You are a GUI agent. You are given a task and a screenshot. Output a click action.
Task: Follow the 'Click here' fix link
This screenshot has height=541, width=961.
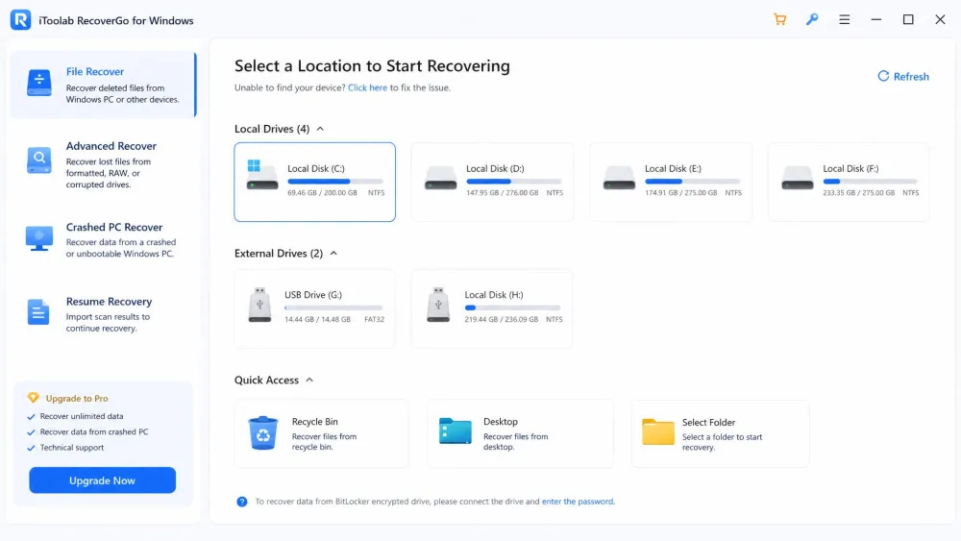pos(367,87)
